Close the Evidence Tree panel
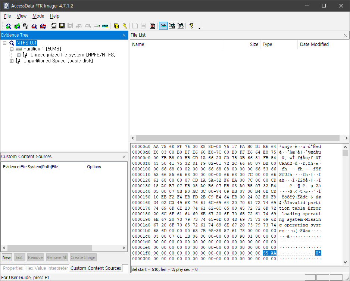The height and width of the screenshot is (281, 350). point(124,35)
